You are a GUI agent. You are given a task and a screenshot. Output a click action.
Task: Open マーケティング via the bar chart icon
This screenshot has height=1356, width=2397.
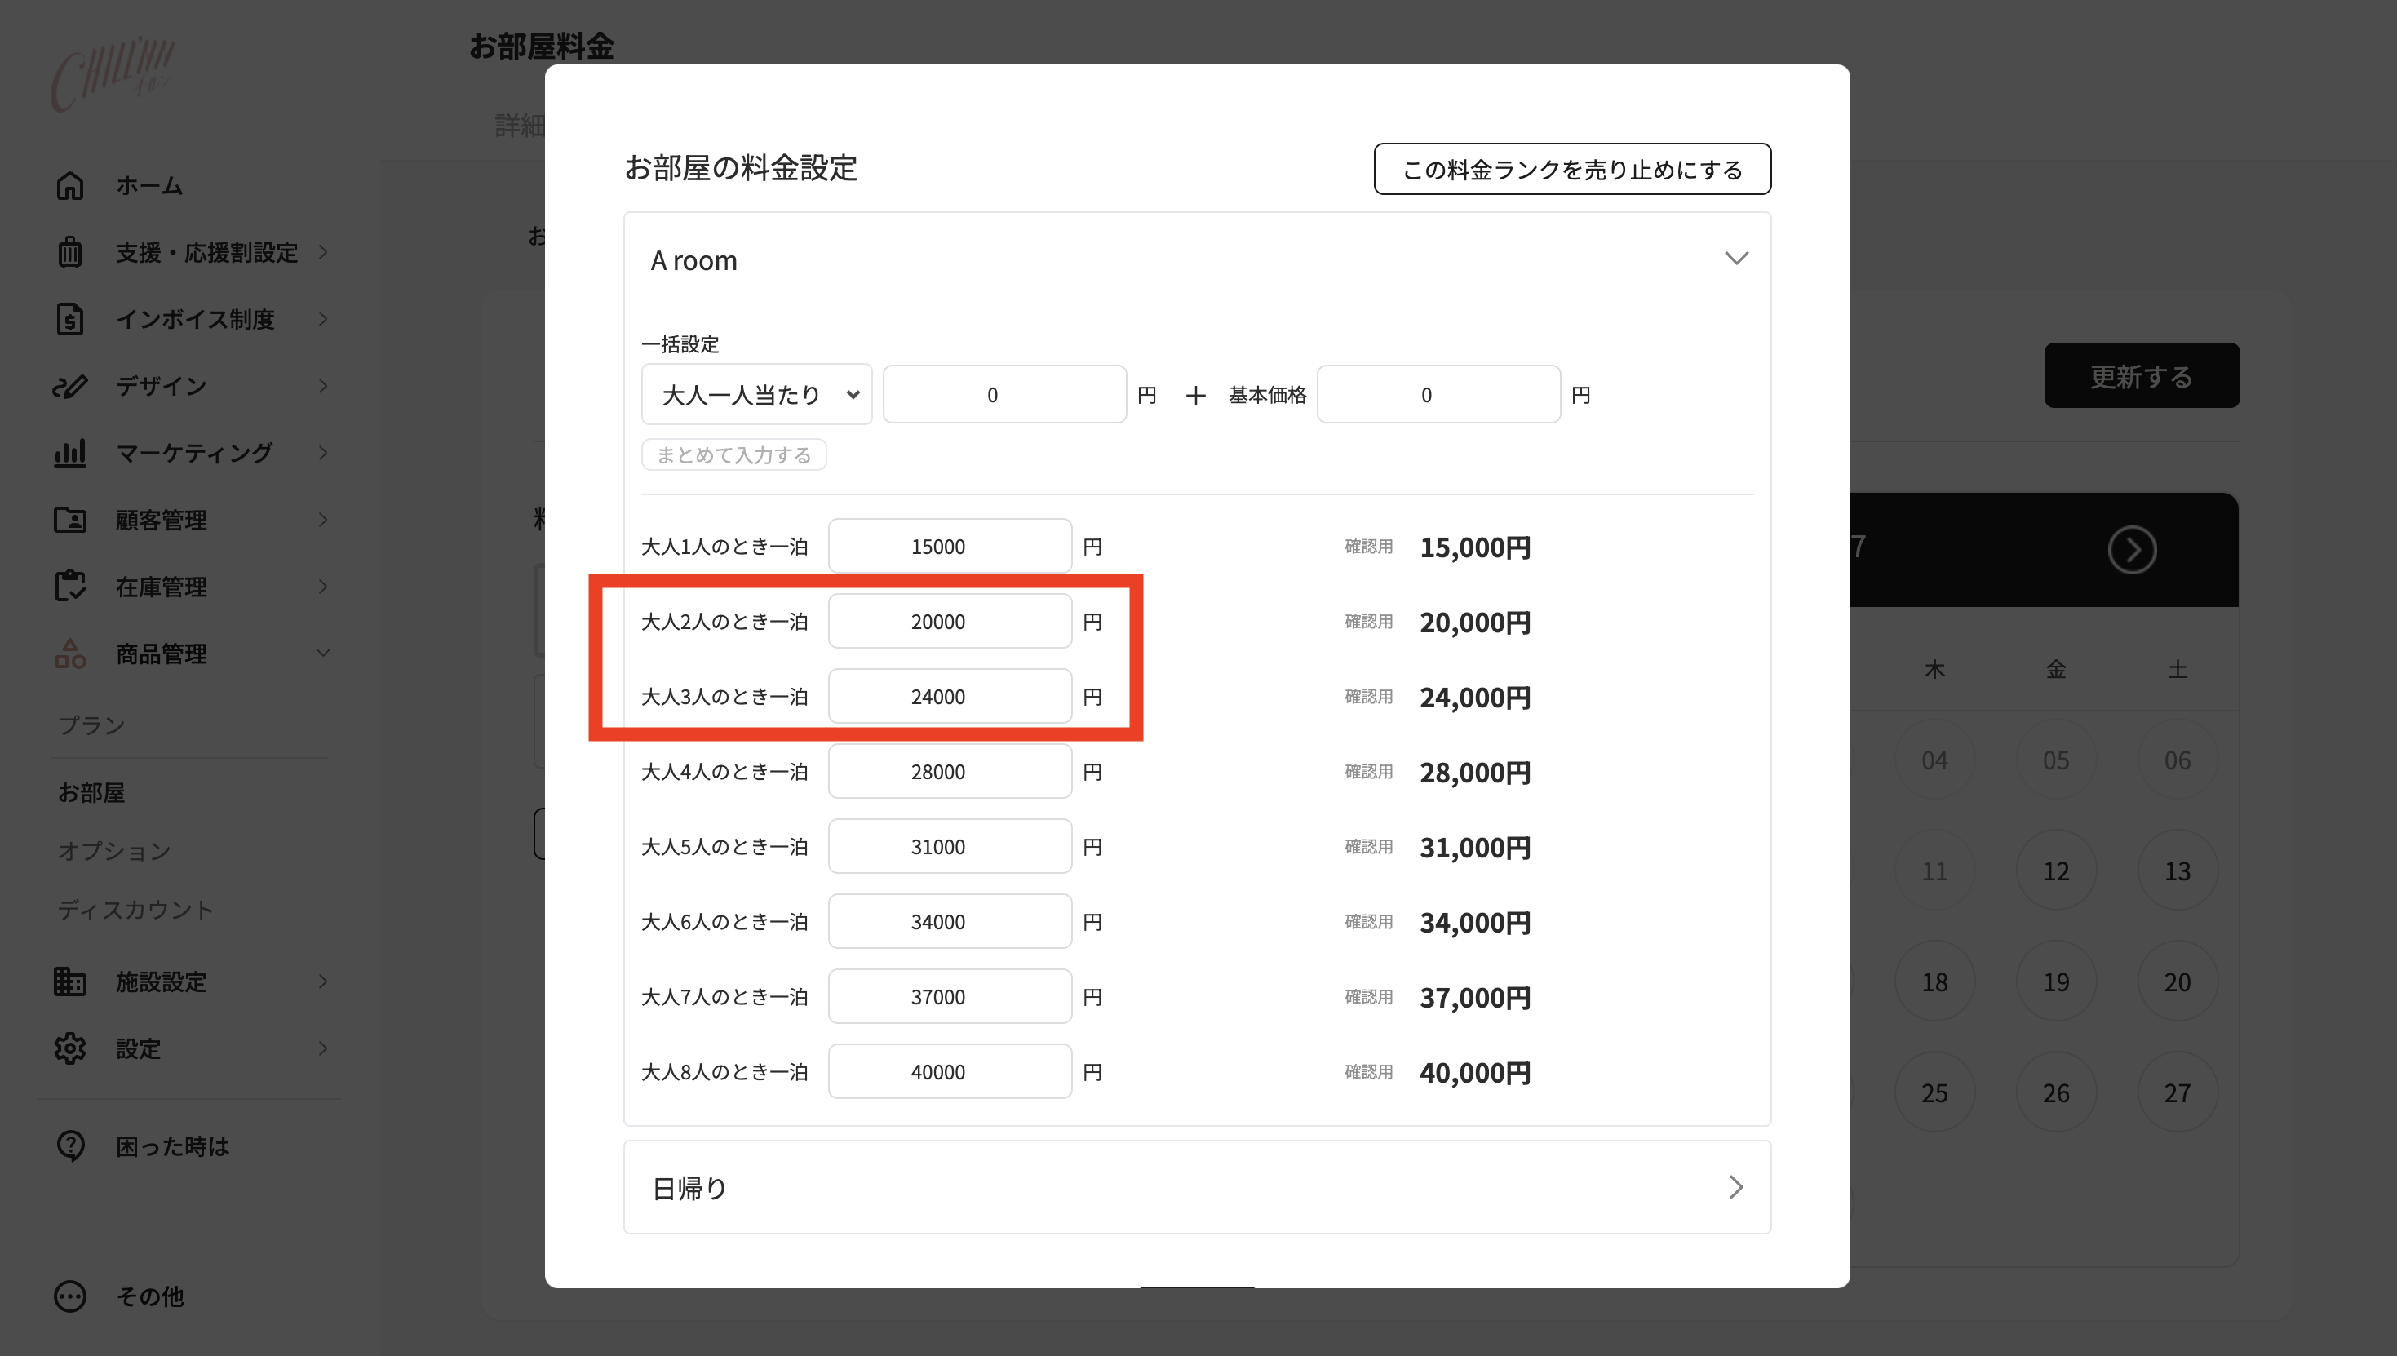(71, 453)
